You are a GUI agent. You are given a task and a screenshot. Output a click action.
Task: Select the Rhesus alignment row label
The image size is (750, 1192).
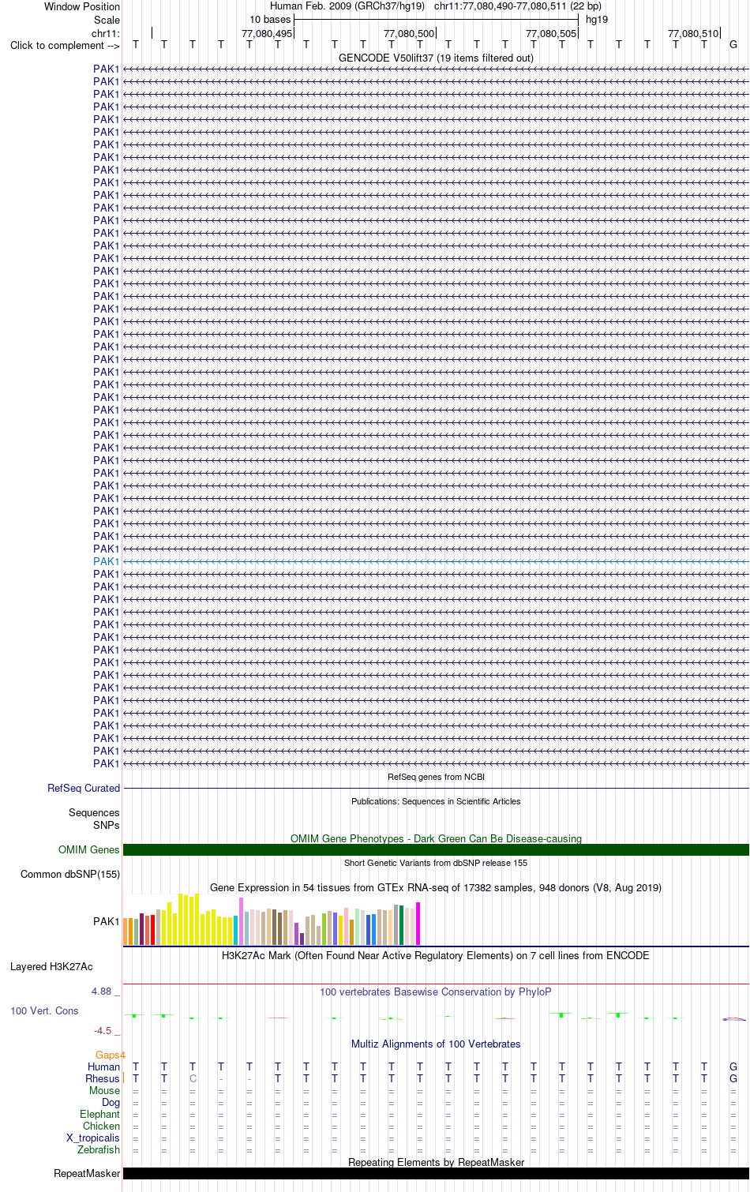(103, 1078)
